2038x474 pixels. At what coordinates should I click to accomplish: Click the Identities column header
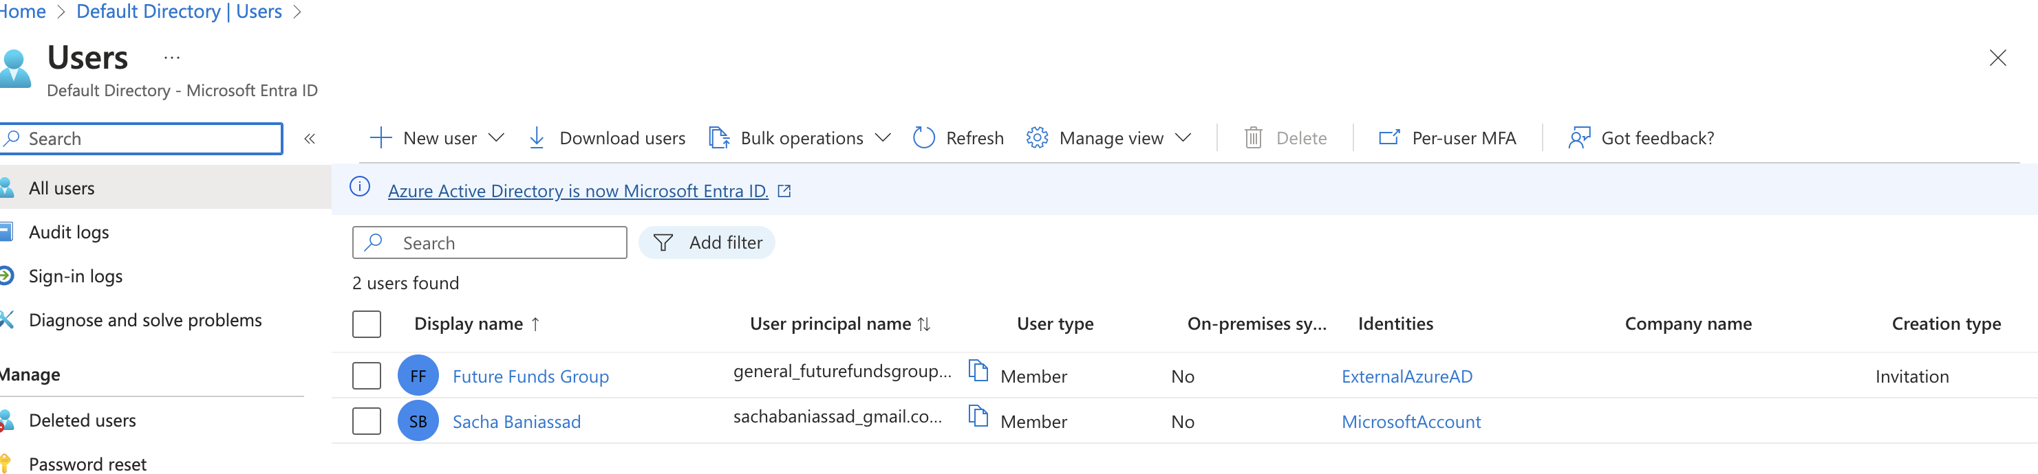coord(1395,325)
